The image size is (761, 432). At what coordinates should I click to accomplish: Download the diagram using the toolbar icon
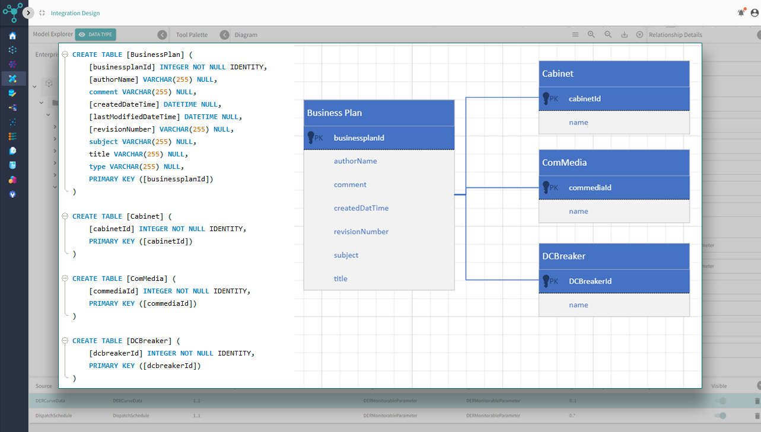point(624,34)
